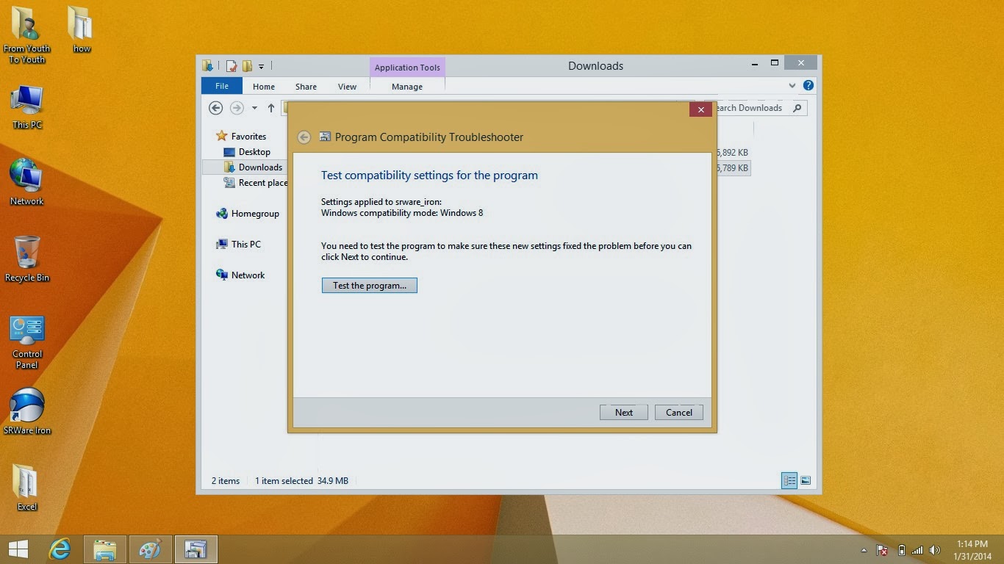1004x564 pixels.
Task: Click the how folder on desktop
Action: click(81, 30)
